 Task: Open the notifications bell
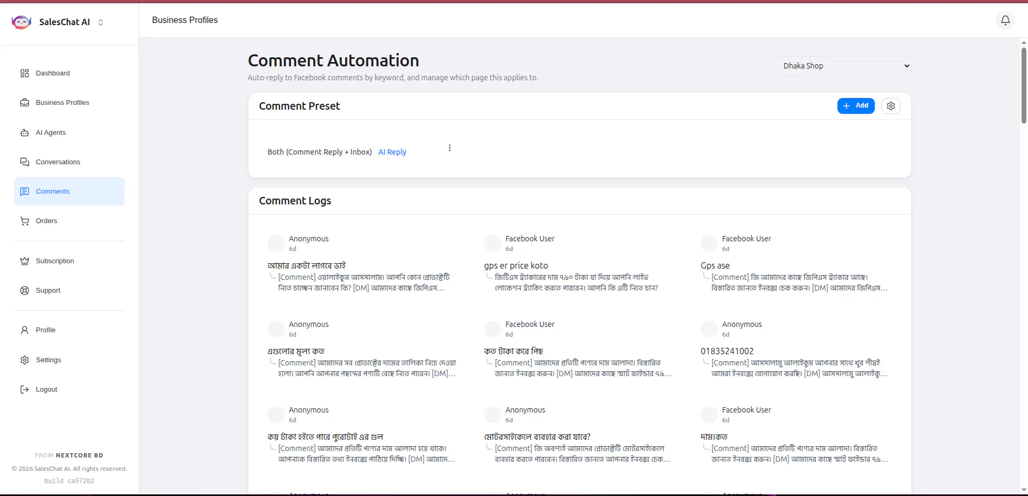[x=1006, y=20]
